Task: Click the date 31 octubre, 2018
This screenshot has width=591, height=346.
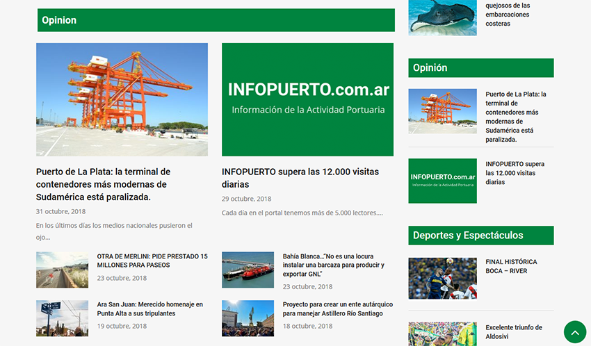Action: 60,212
